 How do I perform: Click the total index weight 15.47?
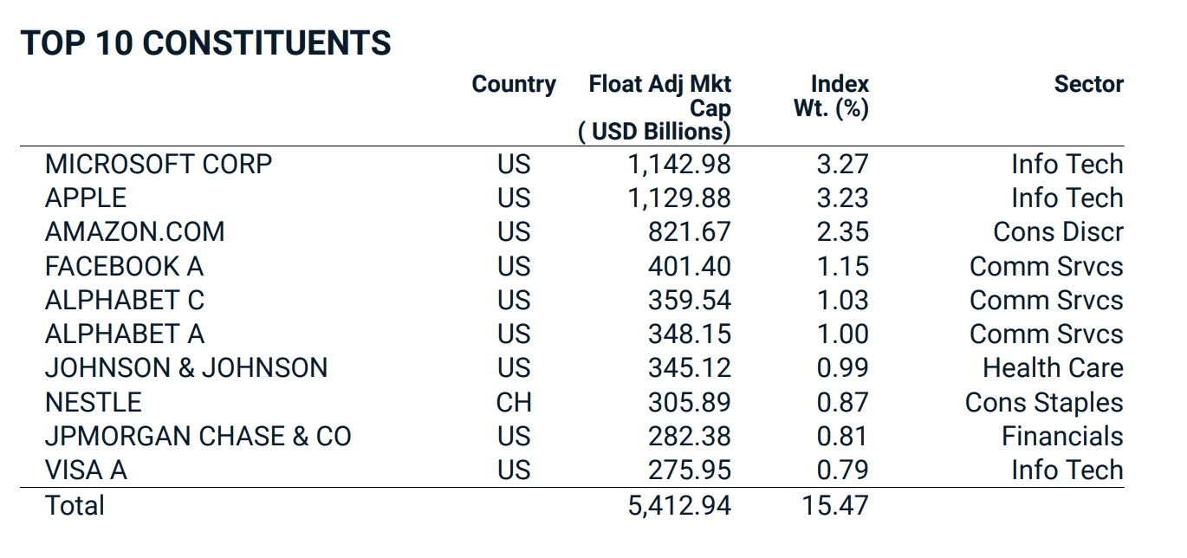(834, 505)
